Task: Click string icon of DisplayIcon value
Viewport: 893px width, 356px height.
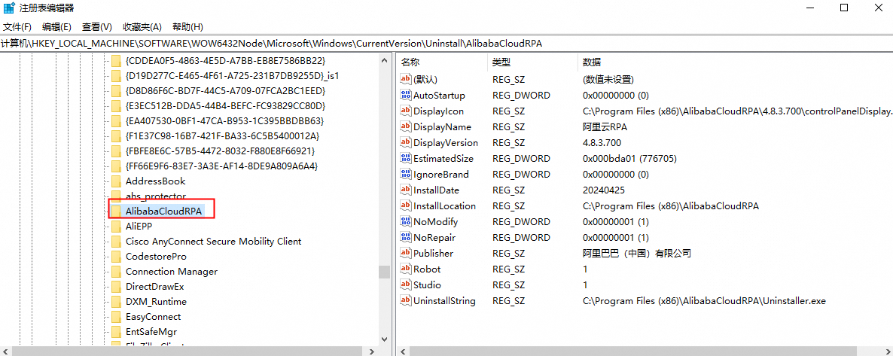Action: pyautogui.click(x=406, y=111)
